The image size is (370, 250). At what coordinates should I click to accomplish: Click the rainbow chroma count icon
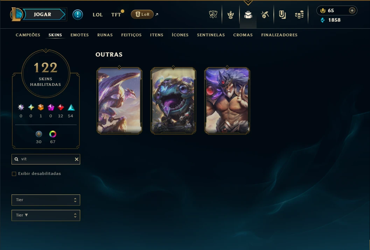pos(53,134)
